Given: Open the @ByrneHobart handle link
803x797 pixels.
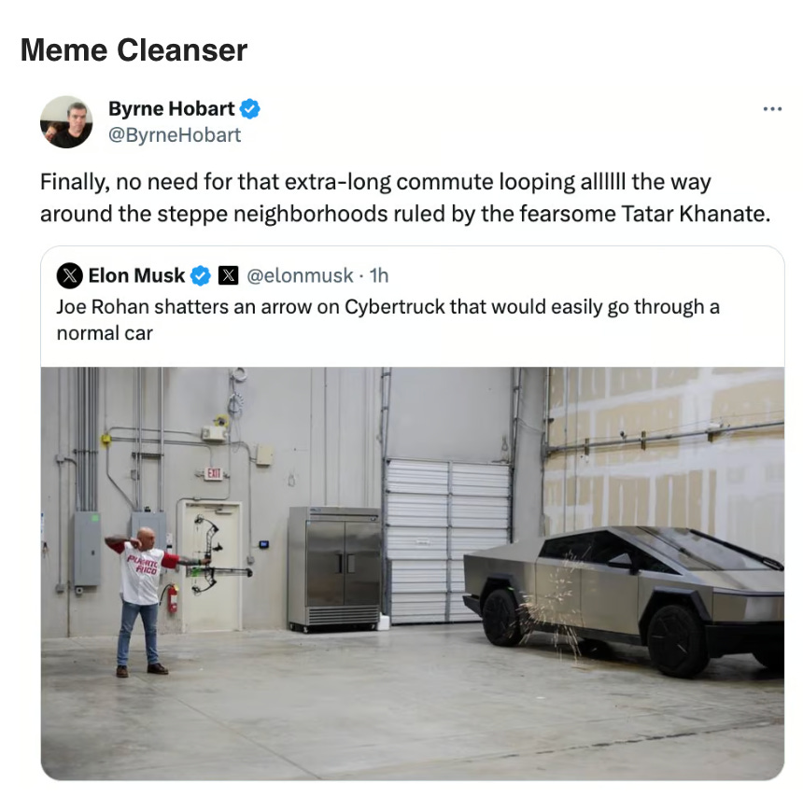Looking at the screenshot, I should (x=175, y=135).
